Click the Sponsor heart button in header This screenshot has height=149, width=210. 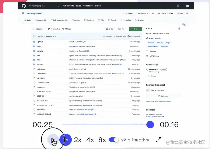coord(129,13)
